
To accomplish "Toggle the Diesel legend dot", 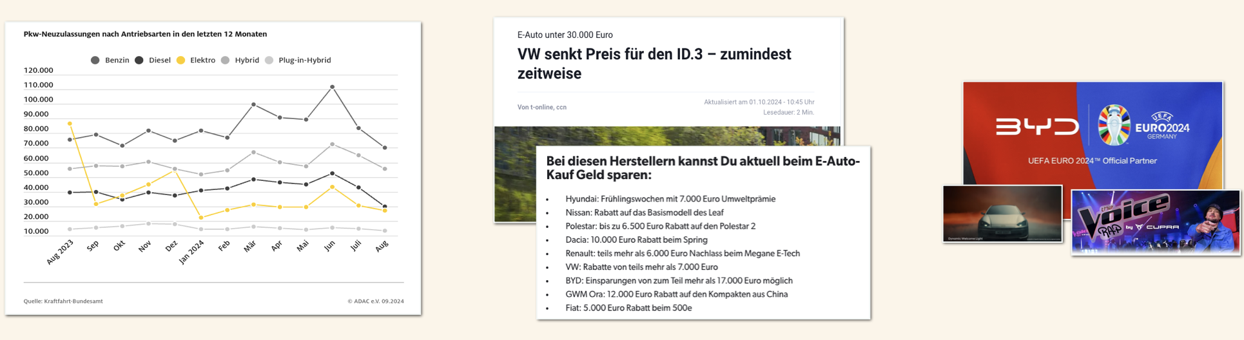I will 139,61.
